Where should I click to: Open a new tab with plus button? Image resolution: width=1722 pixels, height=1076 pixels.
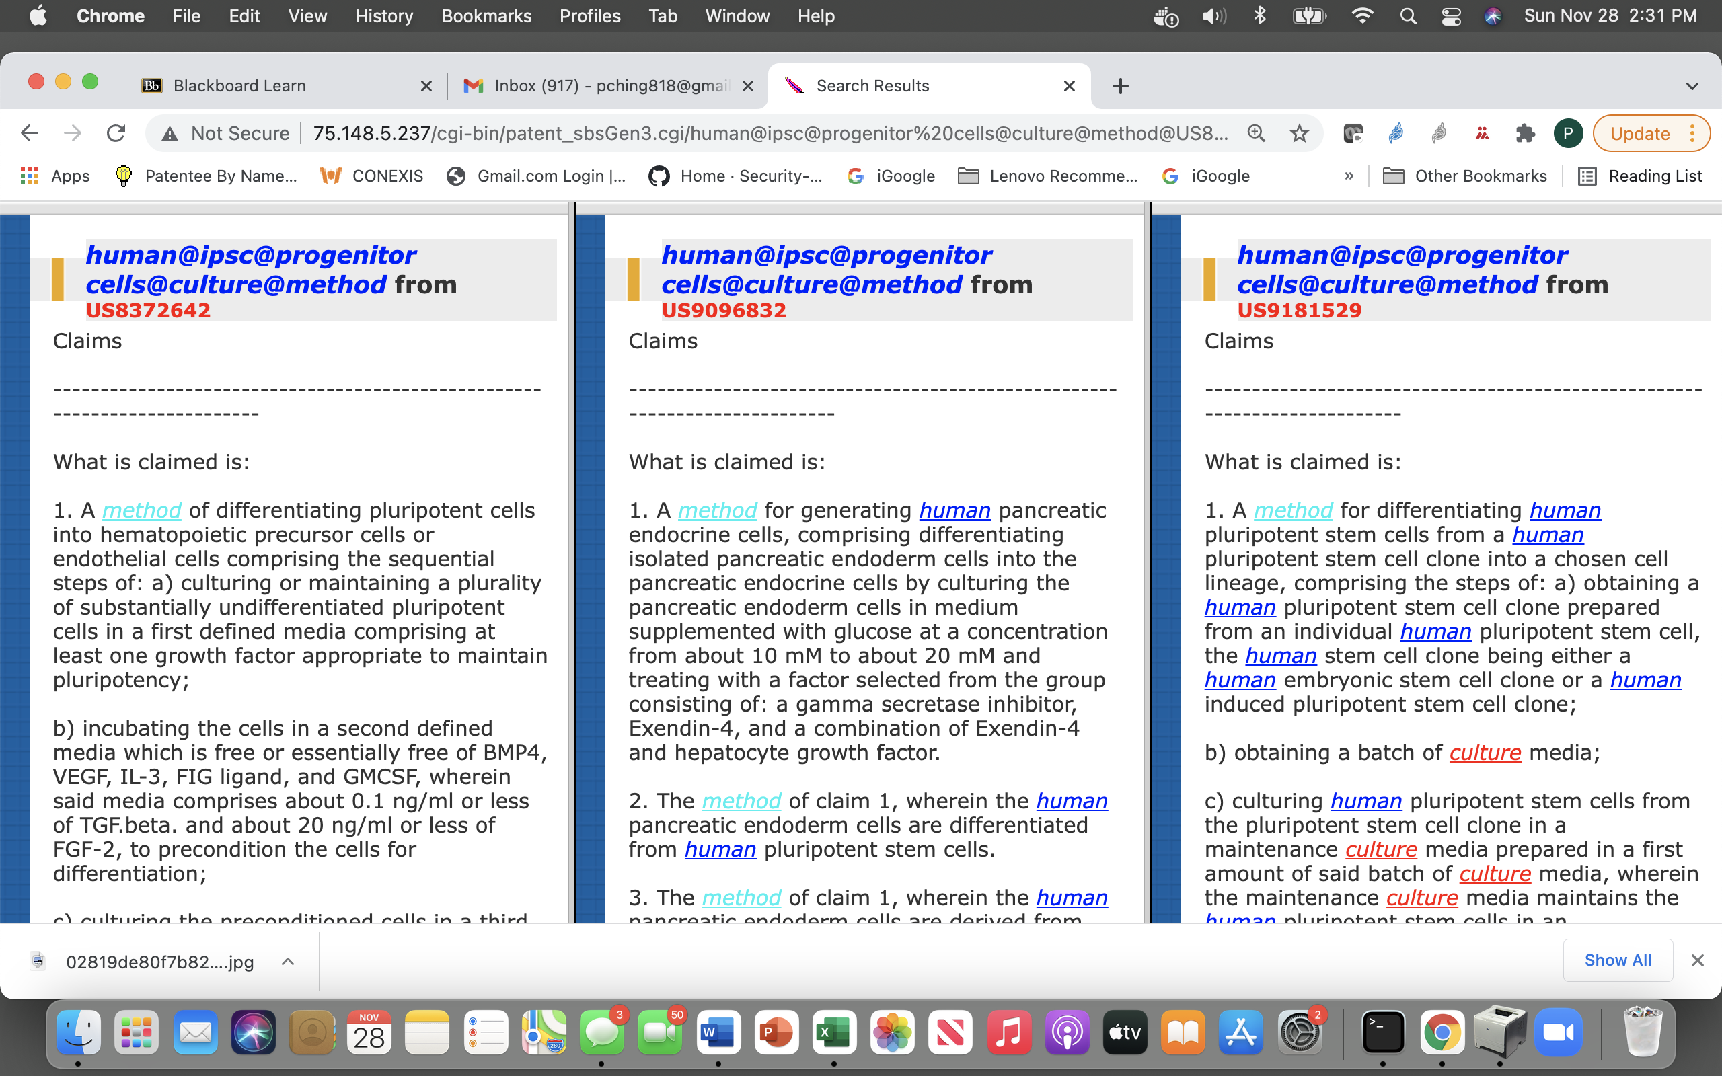point(1120,86)
